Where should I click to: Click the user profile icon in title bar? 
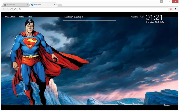coord(162,1)
